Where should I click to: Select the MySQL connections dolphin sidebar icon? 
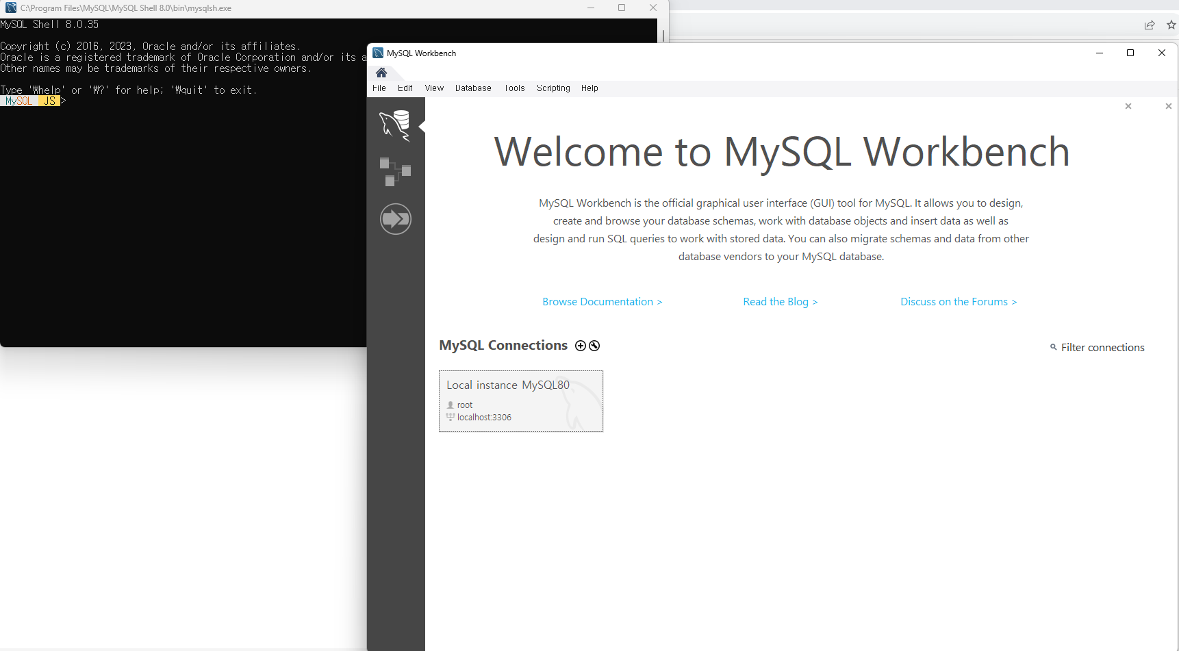tap(395, 126)
